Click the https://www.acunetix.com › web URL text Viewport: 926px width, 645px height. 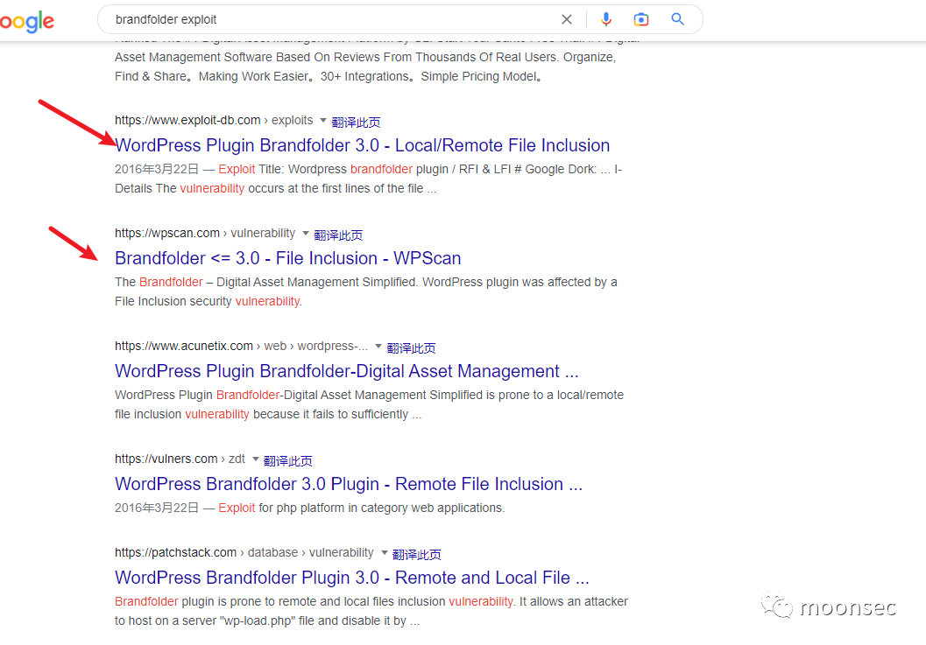(241, 346)
